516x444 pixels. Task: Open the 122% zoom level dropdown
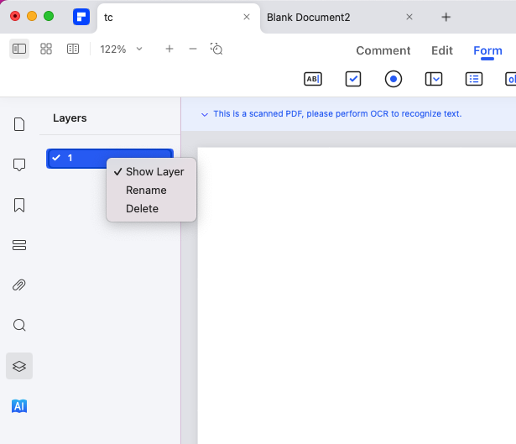(122, 50)
